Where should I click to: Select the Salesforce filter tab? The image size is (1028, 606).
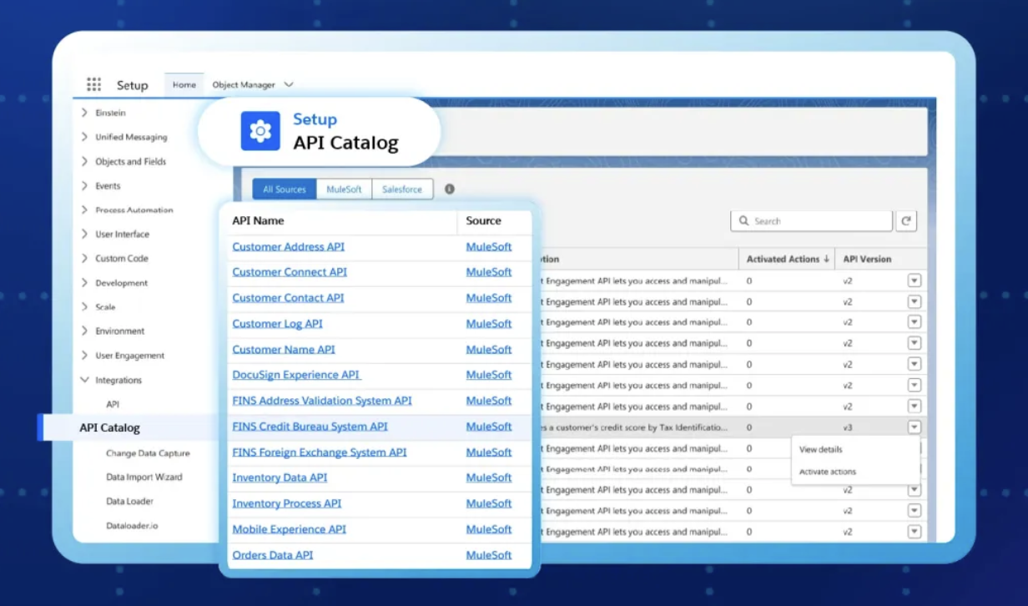(402, 189)
